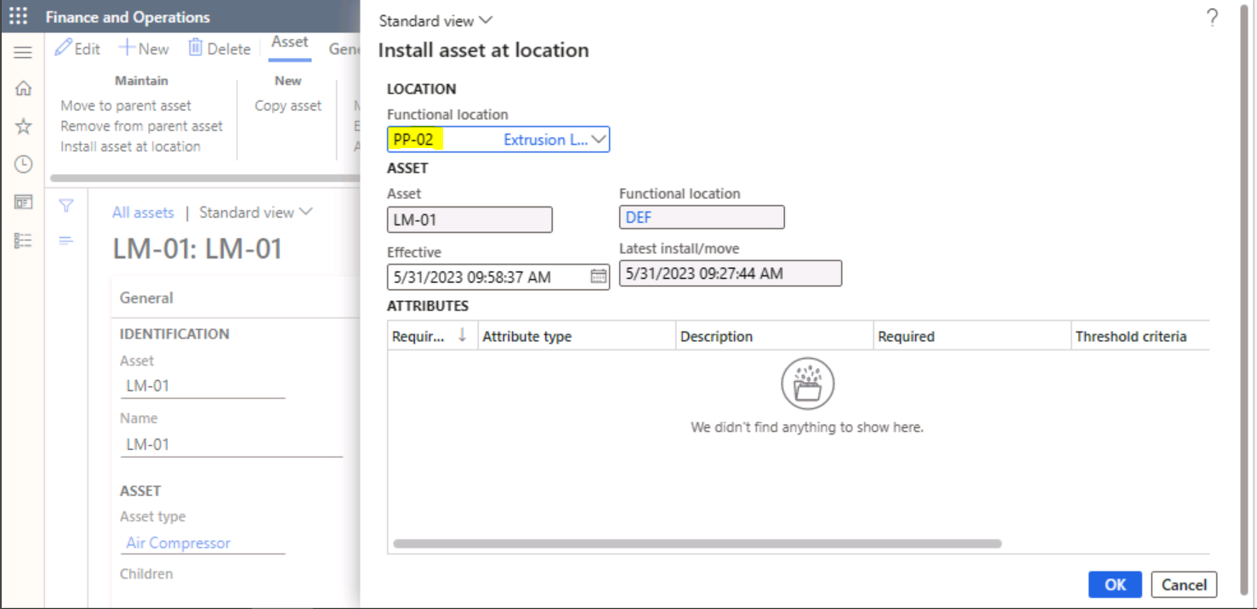Click the Description column header
The width and height of the screenshot is (1257, 609).
(774, 336)
